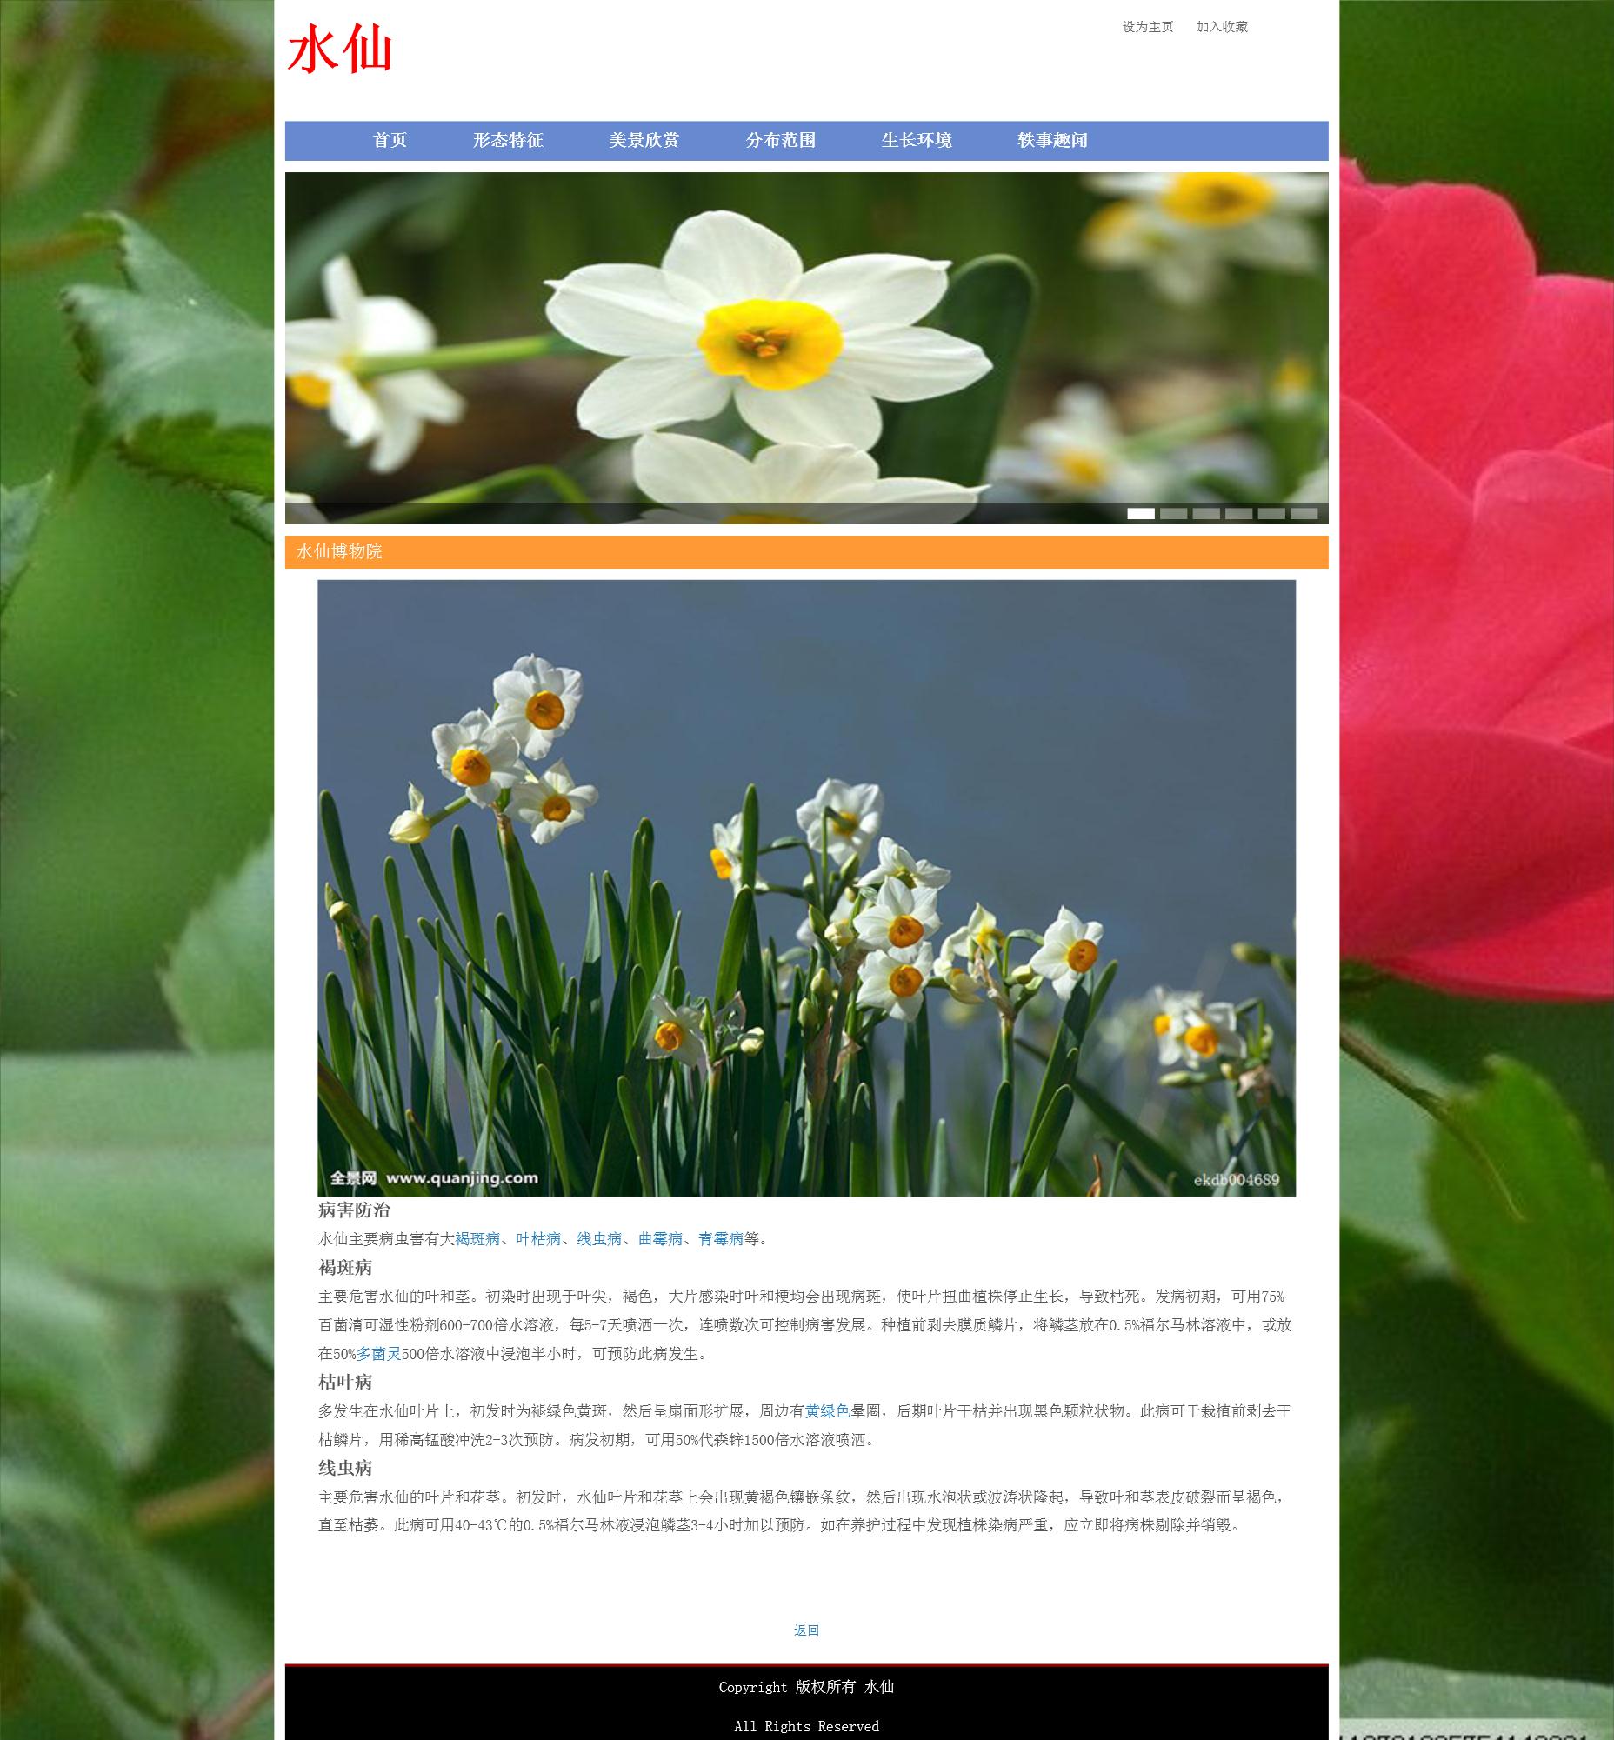The width and height of the screenshot is (1614, 1740).
Task: Open the 首页 navigation item
Action: (x=390, y=141)
